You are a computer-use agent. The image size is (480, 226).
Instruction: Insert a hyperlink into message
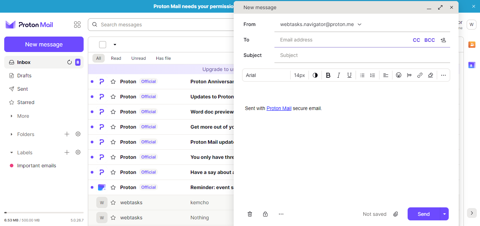click(420, 75)
